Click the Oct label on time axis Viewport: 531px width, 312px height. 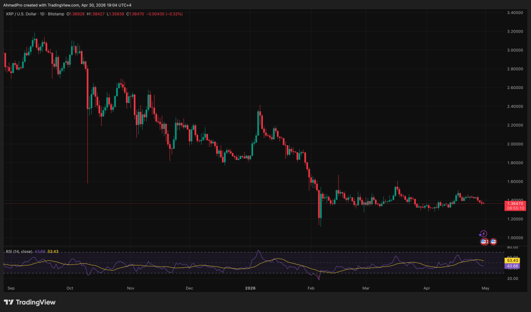pos(70,288)
